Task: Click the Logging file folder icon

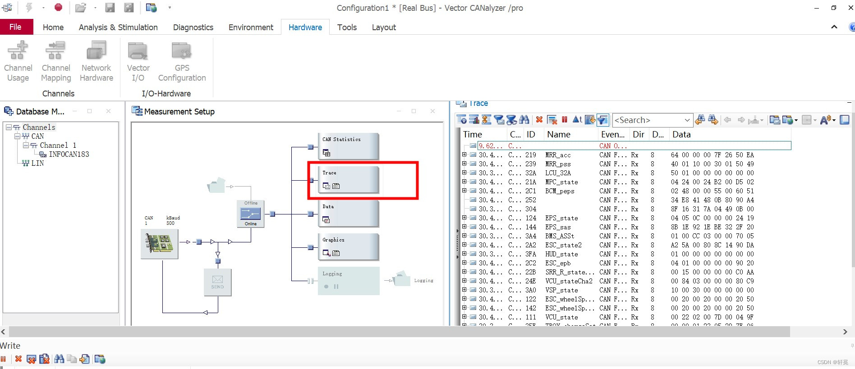Action: (x=401, y=279)
